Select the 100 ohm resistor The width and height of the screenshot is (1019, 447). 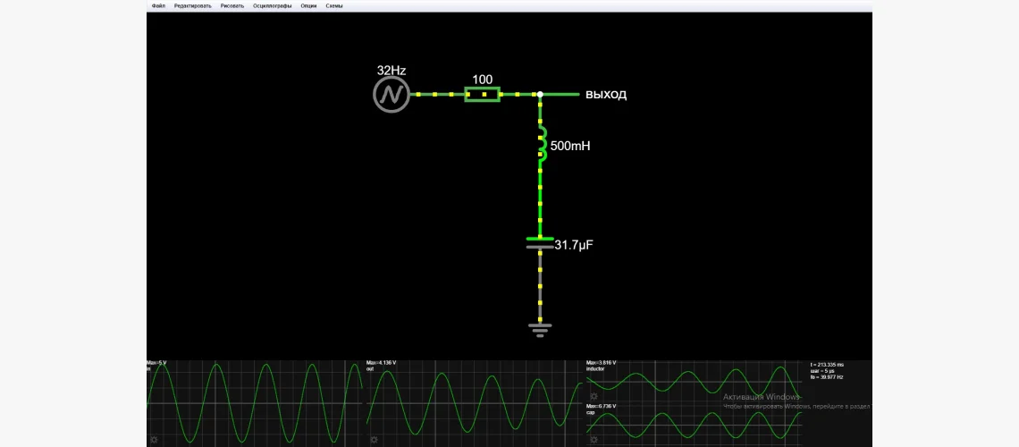(483, 94)
